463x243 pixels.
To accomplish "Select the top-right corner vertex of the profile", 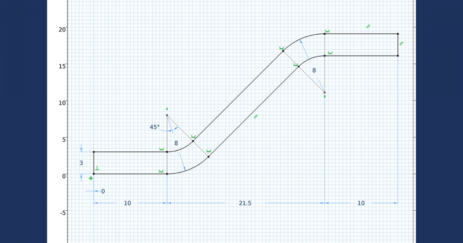I will click(398, 34).
